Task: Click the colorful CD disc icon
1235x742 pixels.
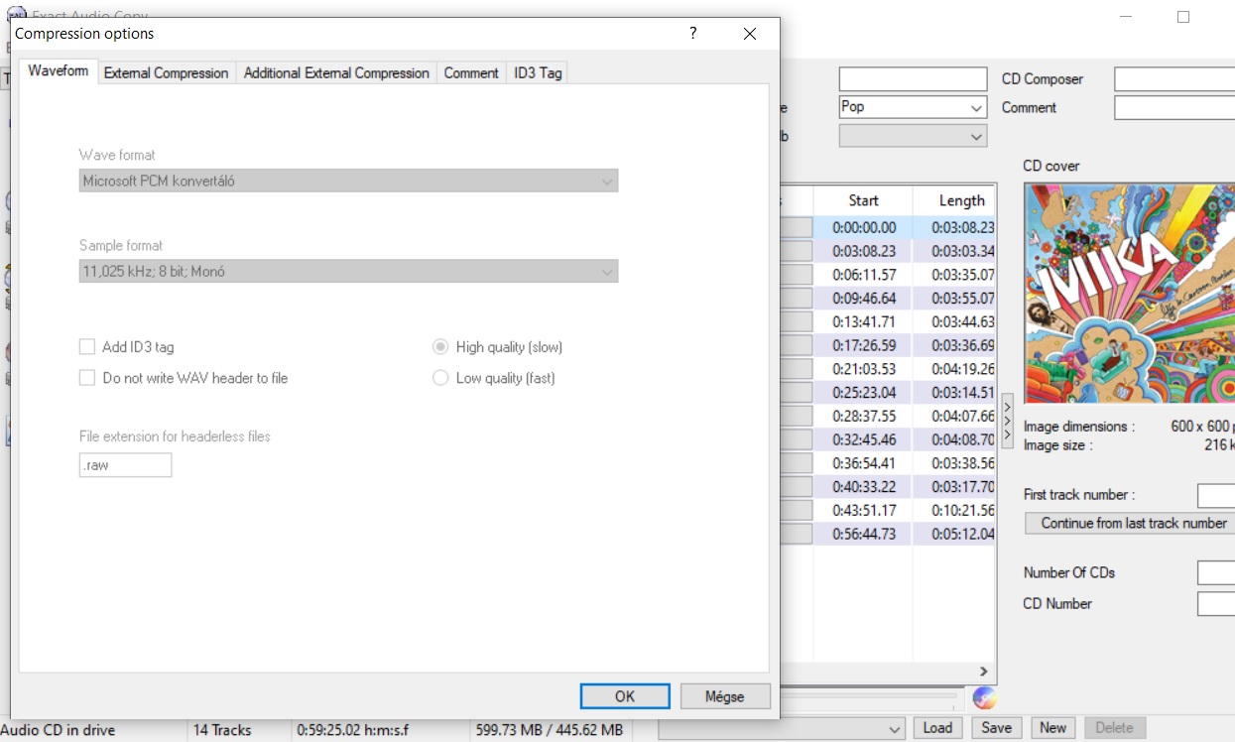Action: (984, 697)
